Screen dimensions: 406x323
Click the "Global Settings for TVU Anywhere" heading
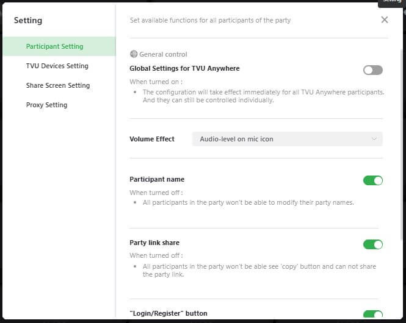184,68
